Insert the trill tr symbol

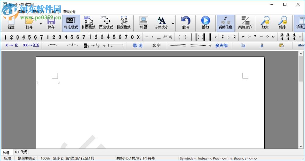pyautogui.click(x=274, y=37)
